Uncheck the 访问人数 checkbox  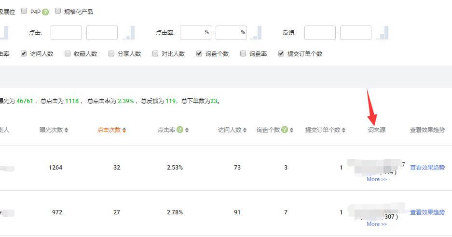click(x=24, y=53)
